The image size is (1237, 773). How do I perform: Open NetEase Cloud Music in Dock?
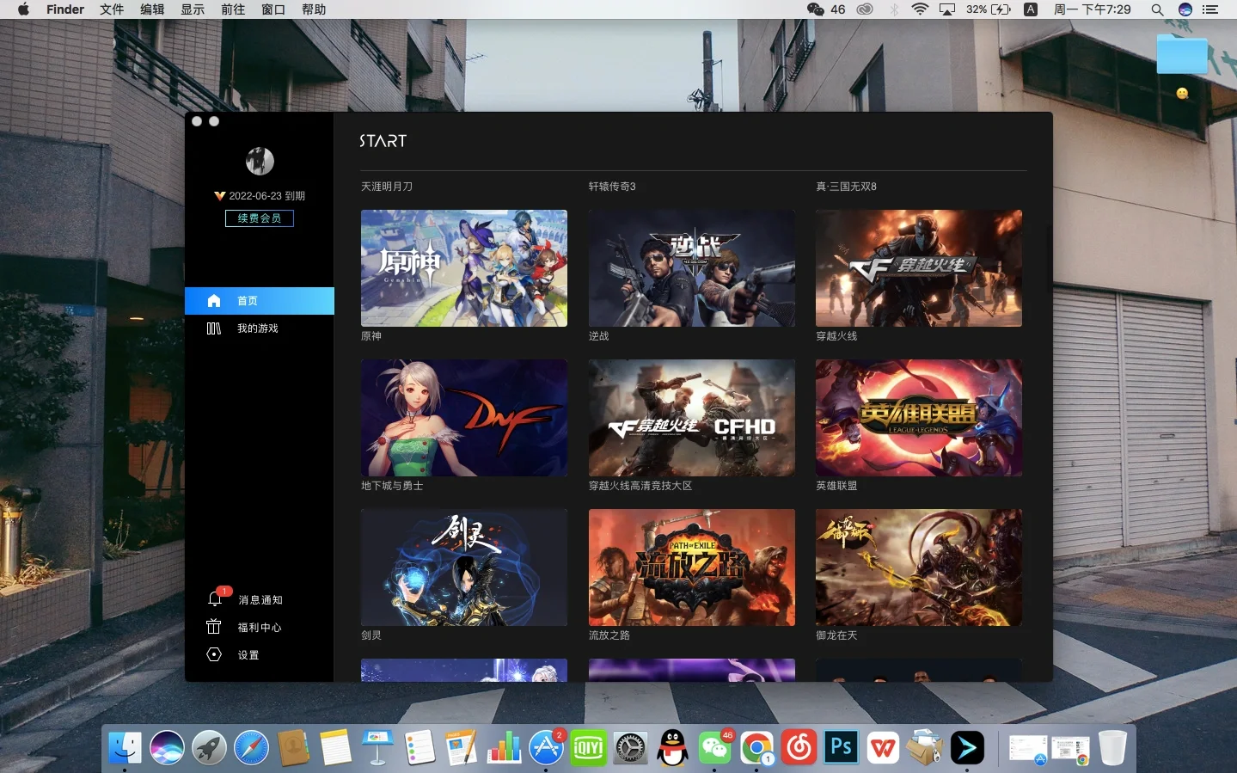coord(799,748)
